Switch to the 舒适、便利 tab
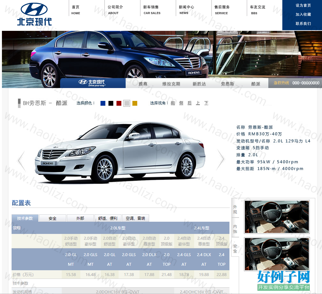The width and height of the screenshot is (322, 294). pyautogui.click(x=108, y=218)
